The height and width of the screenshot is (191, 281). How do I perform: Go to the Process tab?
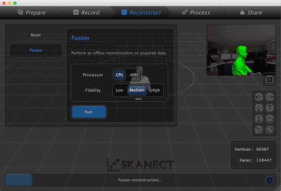pyautogui.click(x=196, y=12)
